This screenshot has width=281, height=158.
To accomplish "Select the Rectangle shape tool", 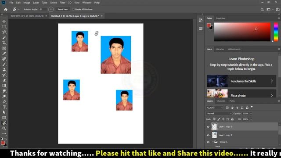I will 4,118.
